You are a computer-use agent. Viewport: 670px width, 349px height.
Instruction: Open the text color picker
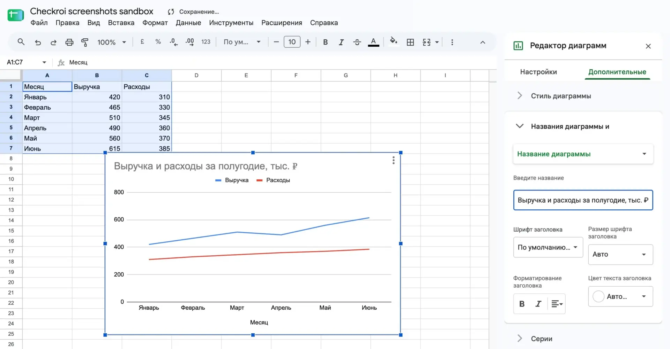coord(373,42)
